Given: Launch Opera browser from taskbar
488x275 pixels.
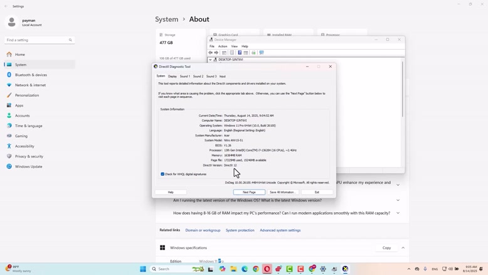Looking at the screenshot, I should click(x=267, y=269).
